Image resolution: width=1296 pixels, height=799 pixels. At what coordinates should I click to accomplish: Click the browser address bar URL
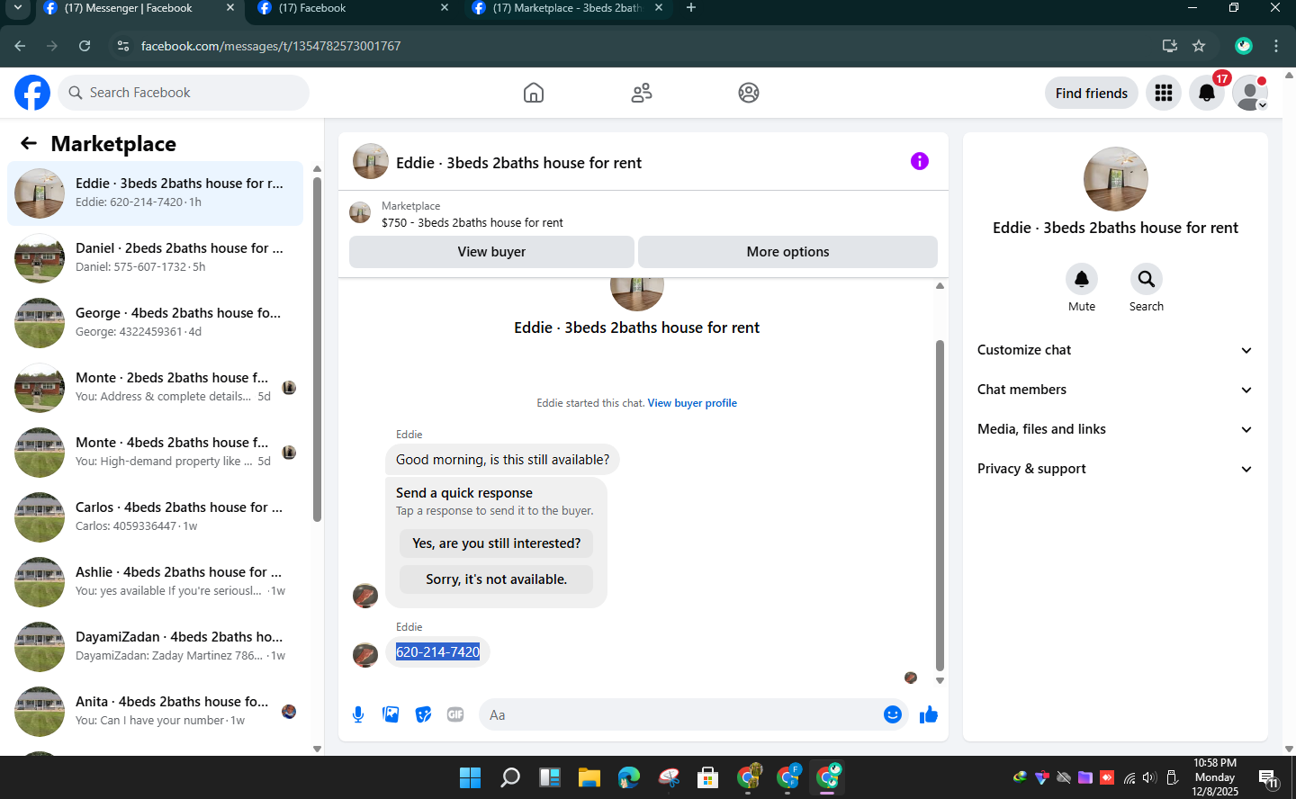tap(271, 46)
